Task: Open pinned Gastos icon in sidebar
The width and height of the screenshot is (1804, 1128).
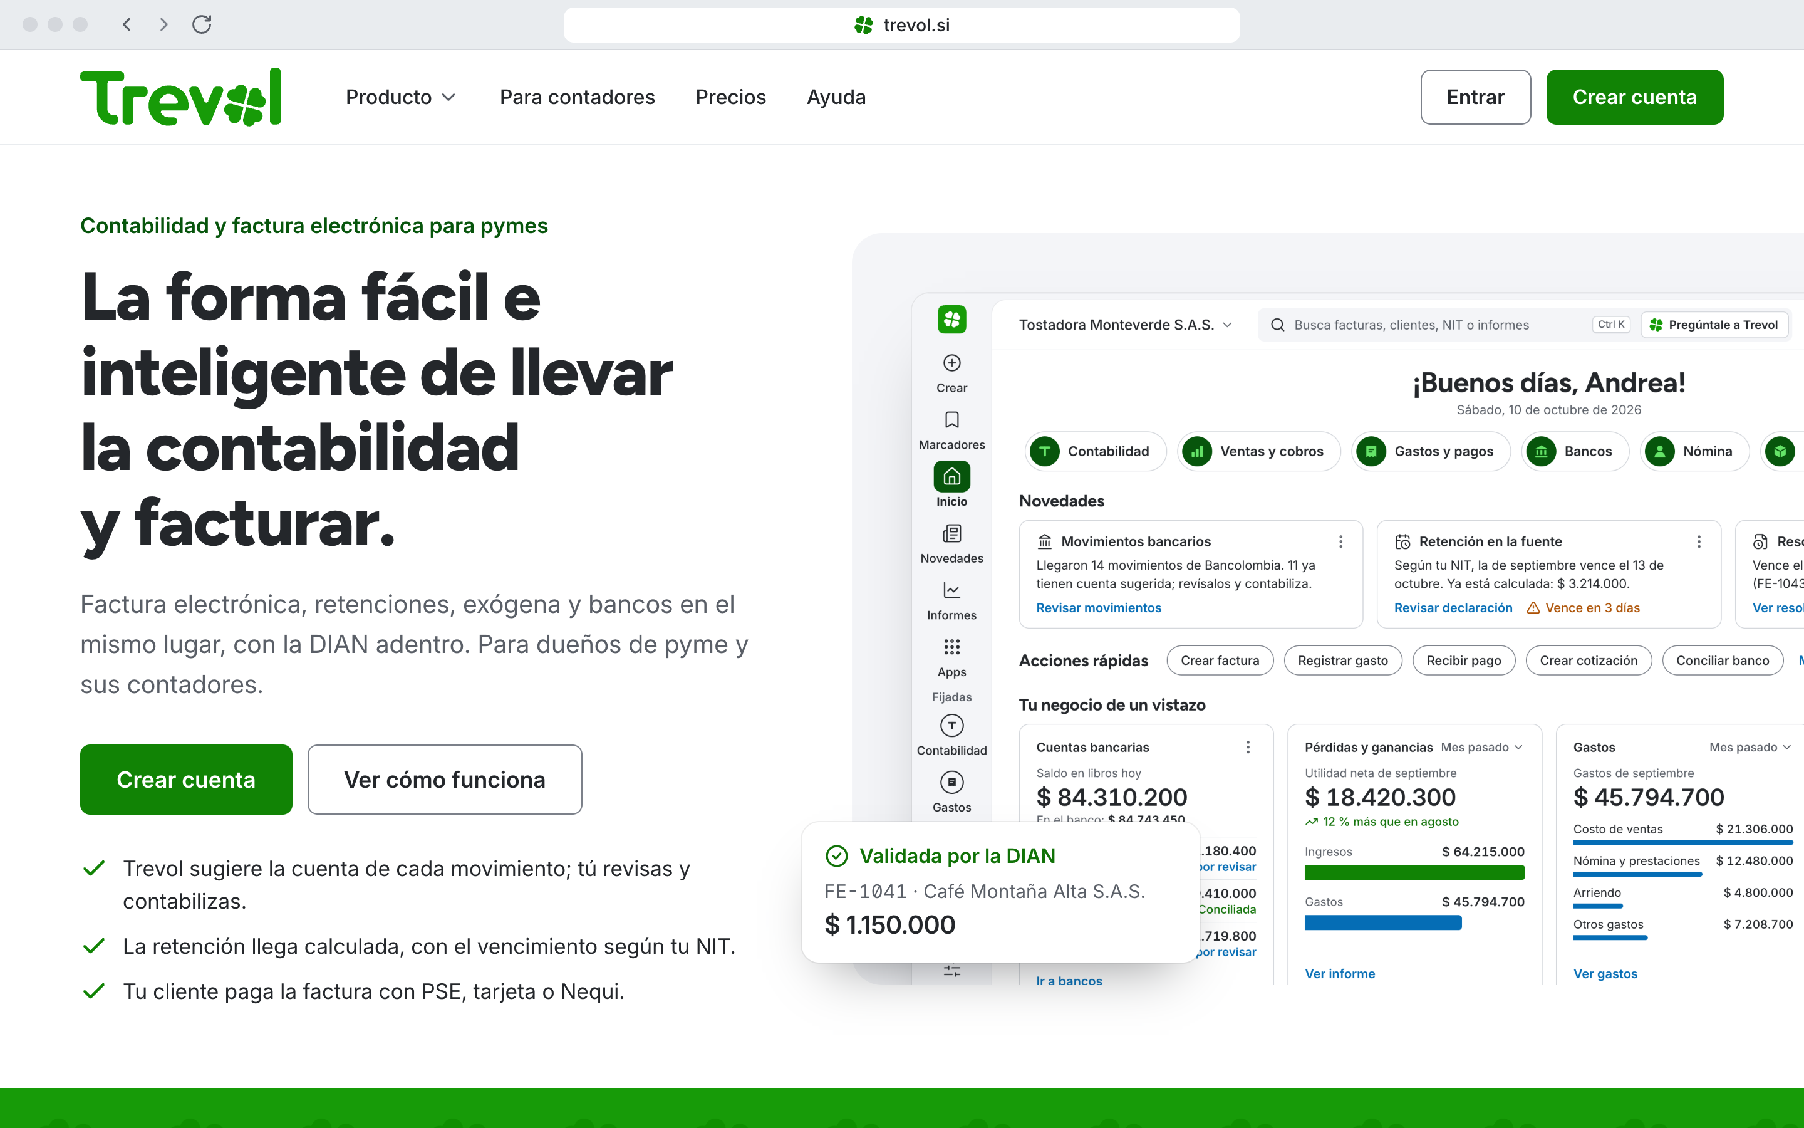Action: click(951, 782)
